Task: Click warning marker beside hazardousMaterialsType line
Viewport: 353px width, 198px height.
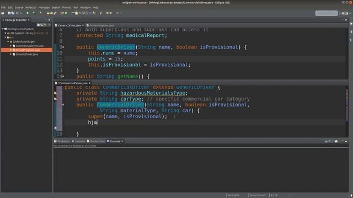Action: tap(55, 93)
